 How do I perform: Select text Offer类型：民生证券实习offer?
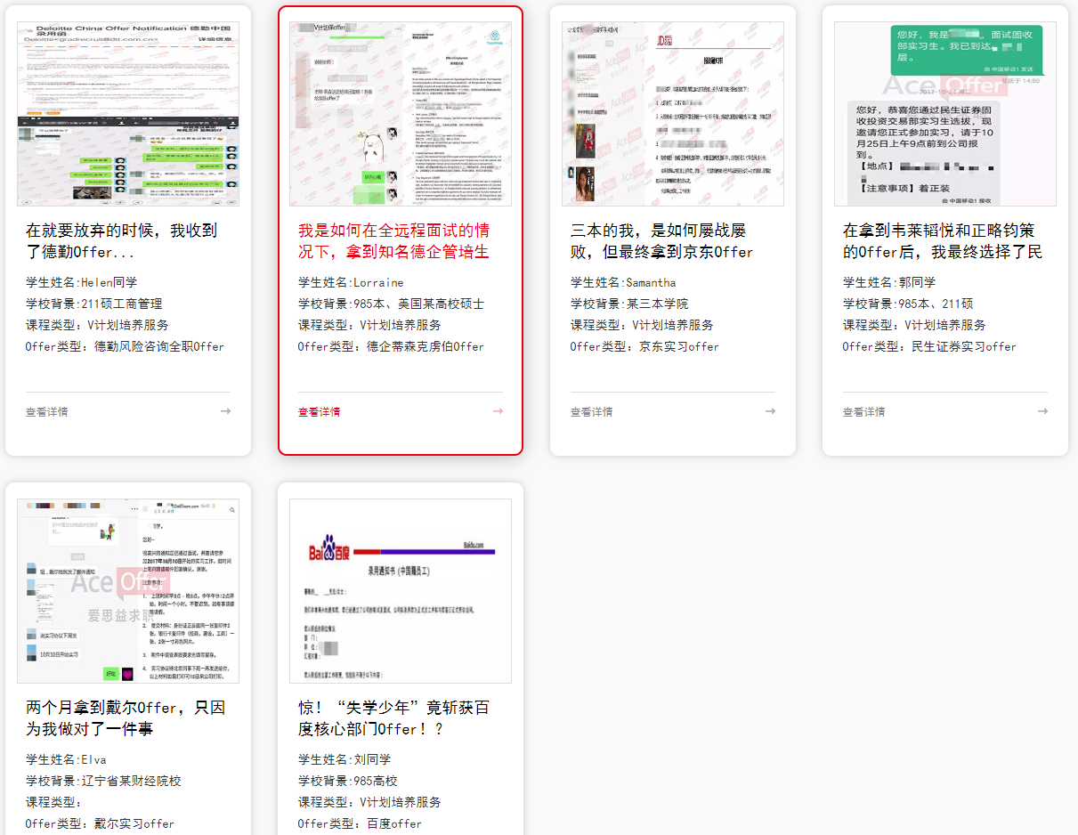[x=929, y=346]
